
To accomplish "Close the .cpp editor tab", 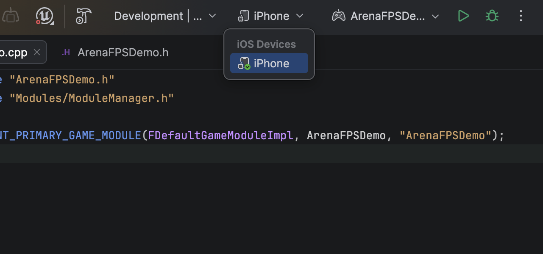I will [37, 52].
